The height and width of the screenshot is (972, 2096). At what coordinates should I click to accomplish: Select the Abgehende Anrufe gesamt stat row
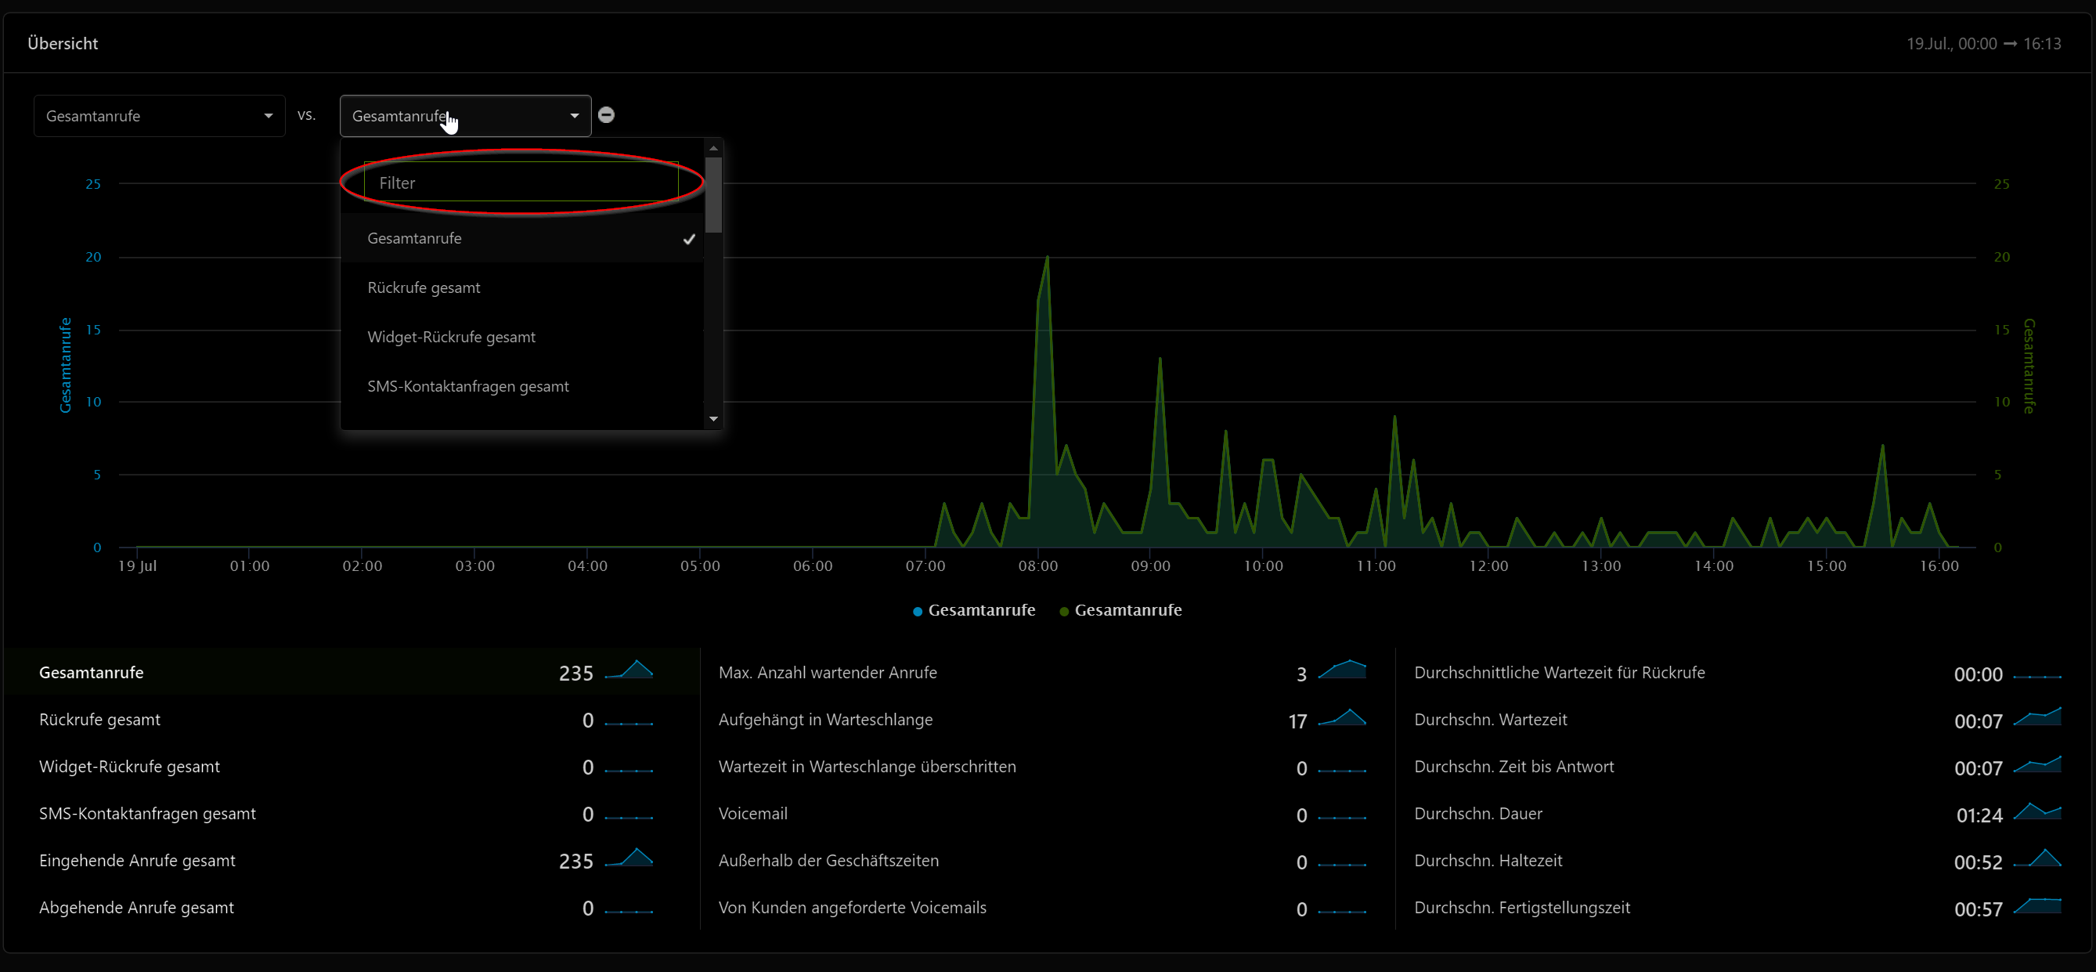(137, 908)
